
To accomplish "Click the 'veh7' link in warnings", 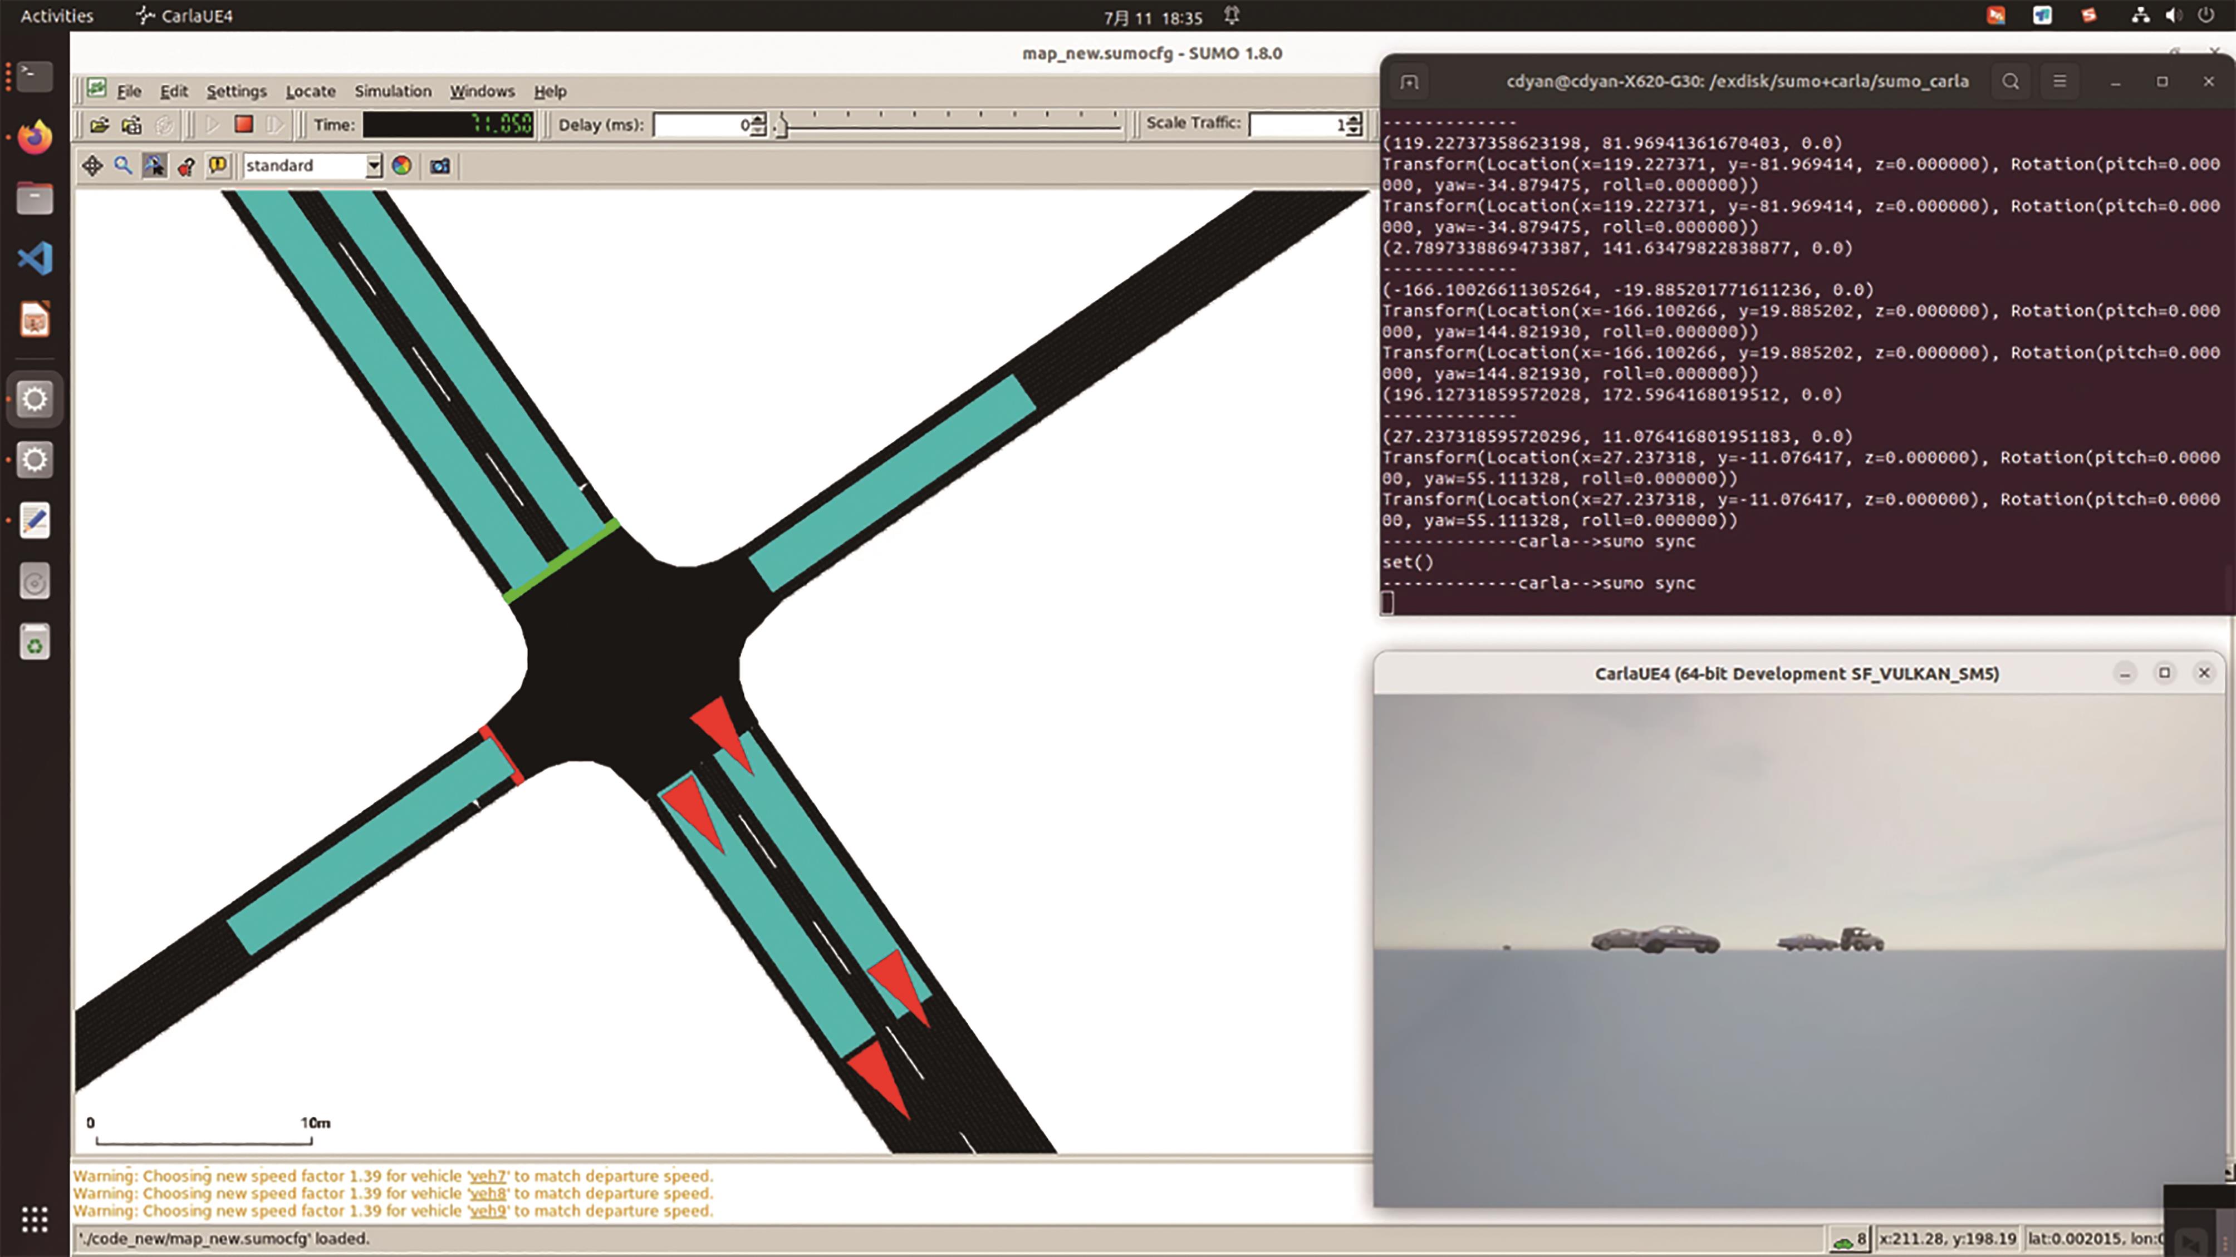I will pos(488,1176).
